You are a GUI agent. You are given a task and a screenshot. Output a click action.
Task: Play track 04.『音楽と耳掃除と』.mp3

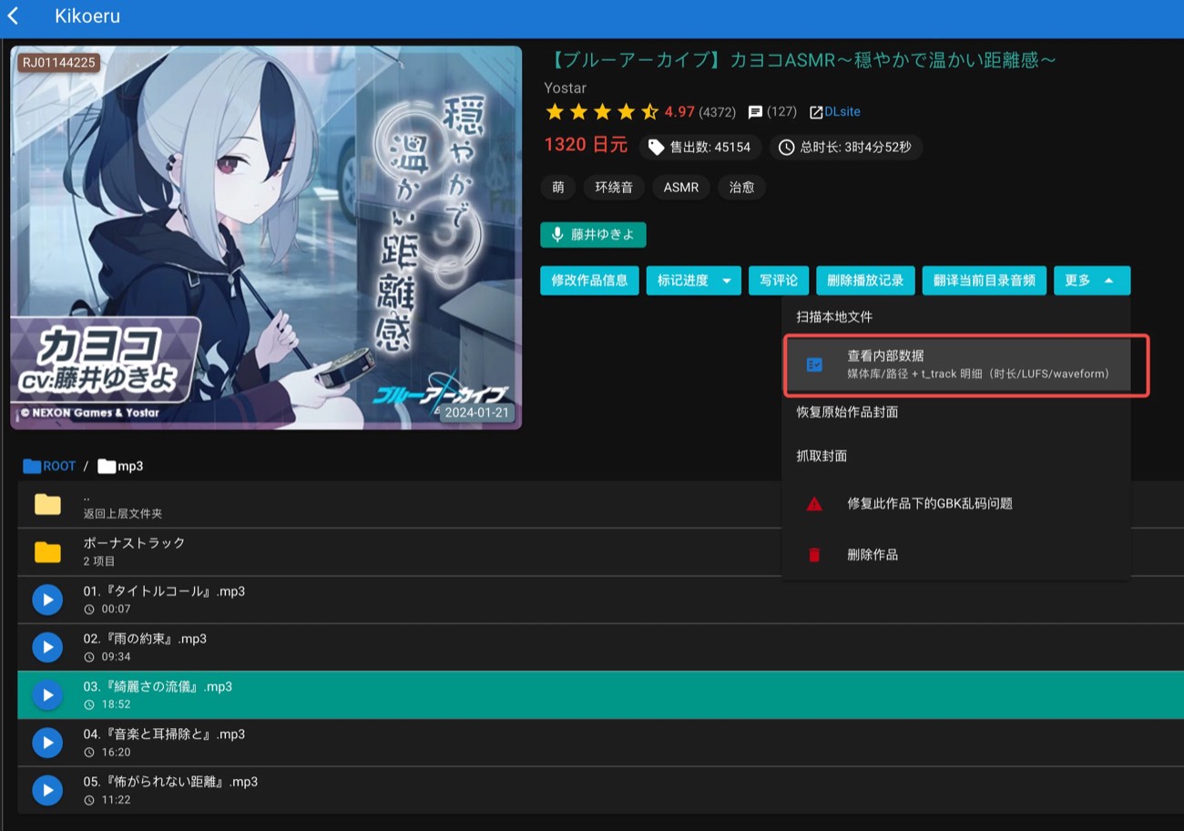tap(46, 743)
